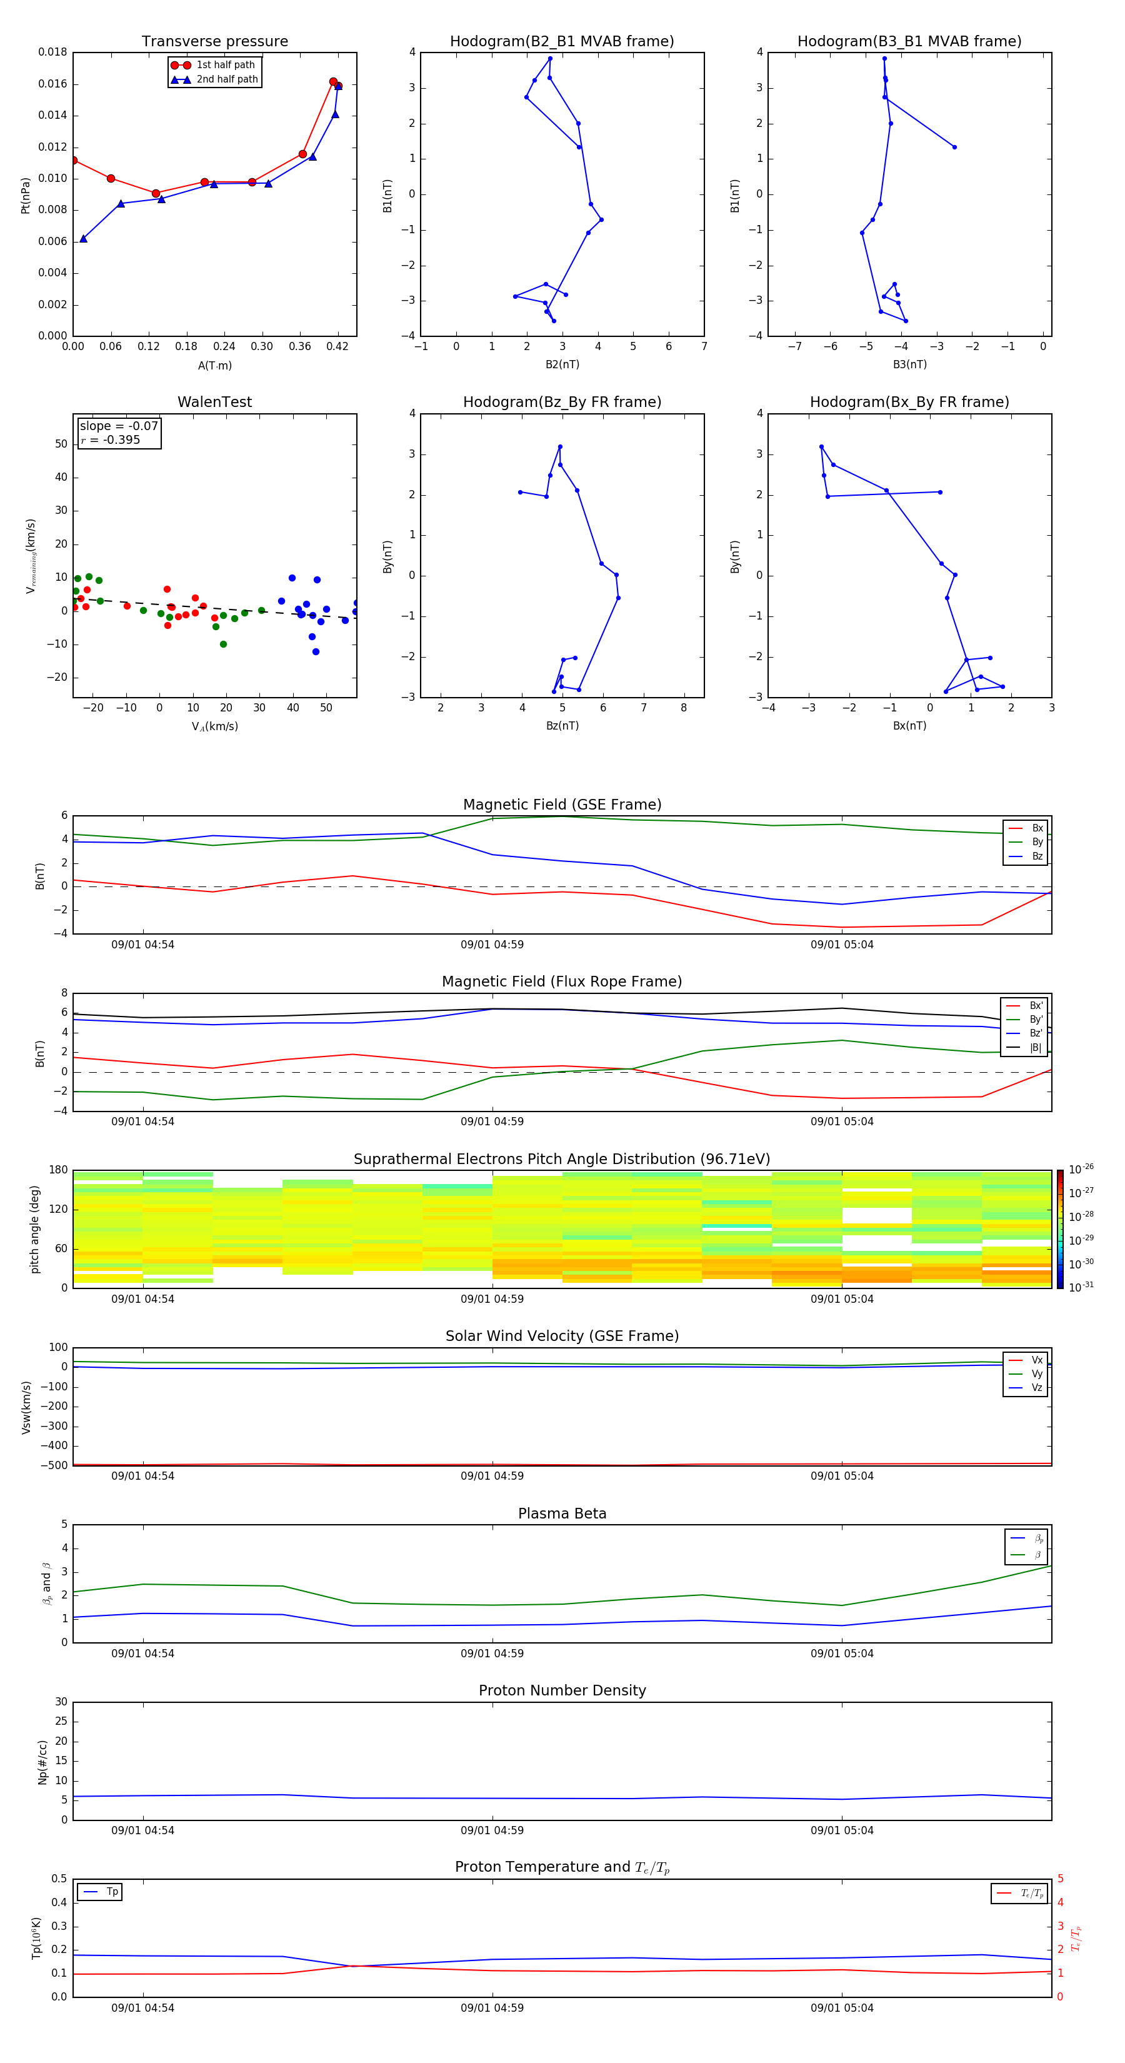Click the pitch angle distribution heatmap
1125x2063 pixels.
coord(562,1229)
